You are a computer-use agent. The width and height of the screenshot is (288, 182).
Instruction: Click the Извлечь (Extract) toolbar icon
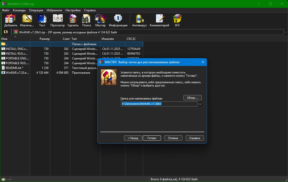point(27,20)
